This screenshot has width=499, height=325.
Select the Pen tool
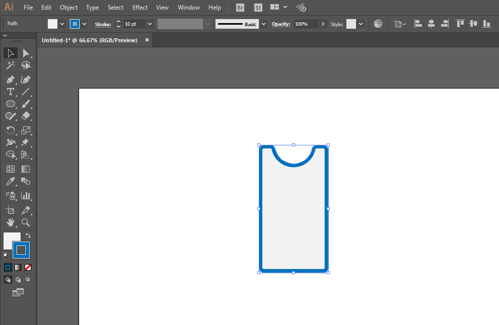[x=10, y=79]
